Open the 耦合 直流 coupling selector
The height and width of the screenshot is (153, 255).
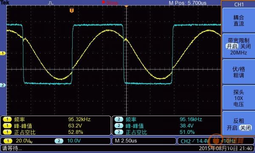click(238, 20)
